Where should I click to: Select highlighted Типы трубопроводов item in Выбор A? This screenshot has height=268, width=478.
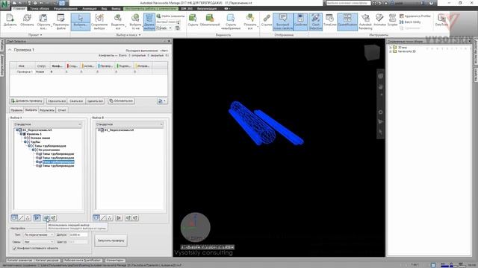point(58,162)
